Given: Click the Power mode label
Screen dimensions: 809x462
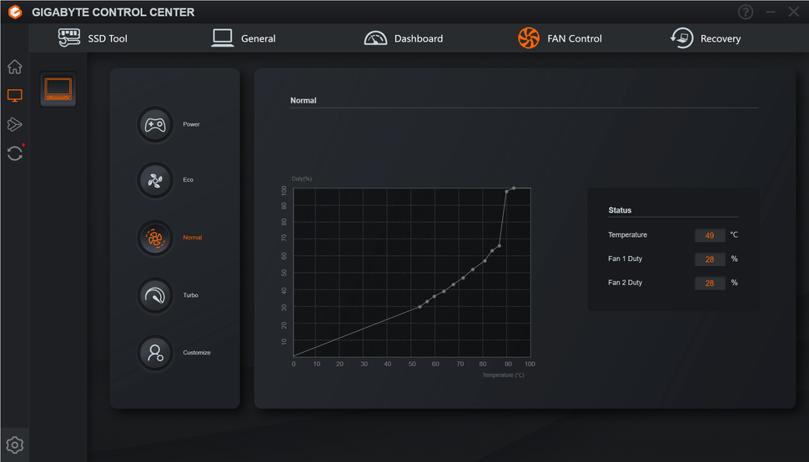Looking at the screenshot, I should 191,124.
